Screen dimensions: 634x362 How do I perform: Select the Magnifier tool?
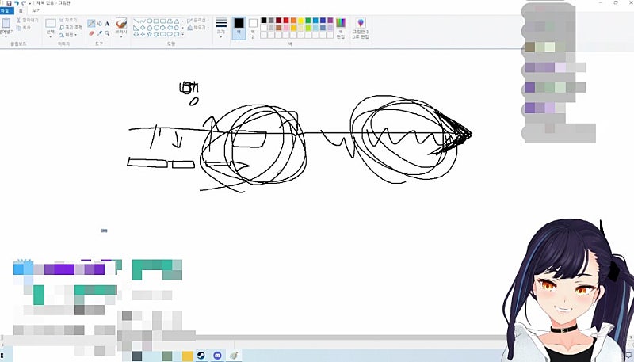coord(107,33)
